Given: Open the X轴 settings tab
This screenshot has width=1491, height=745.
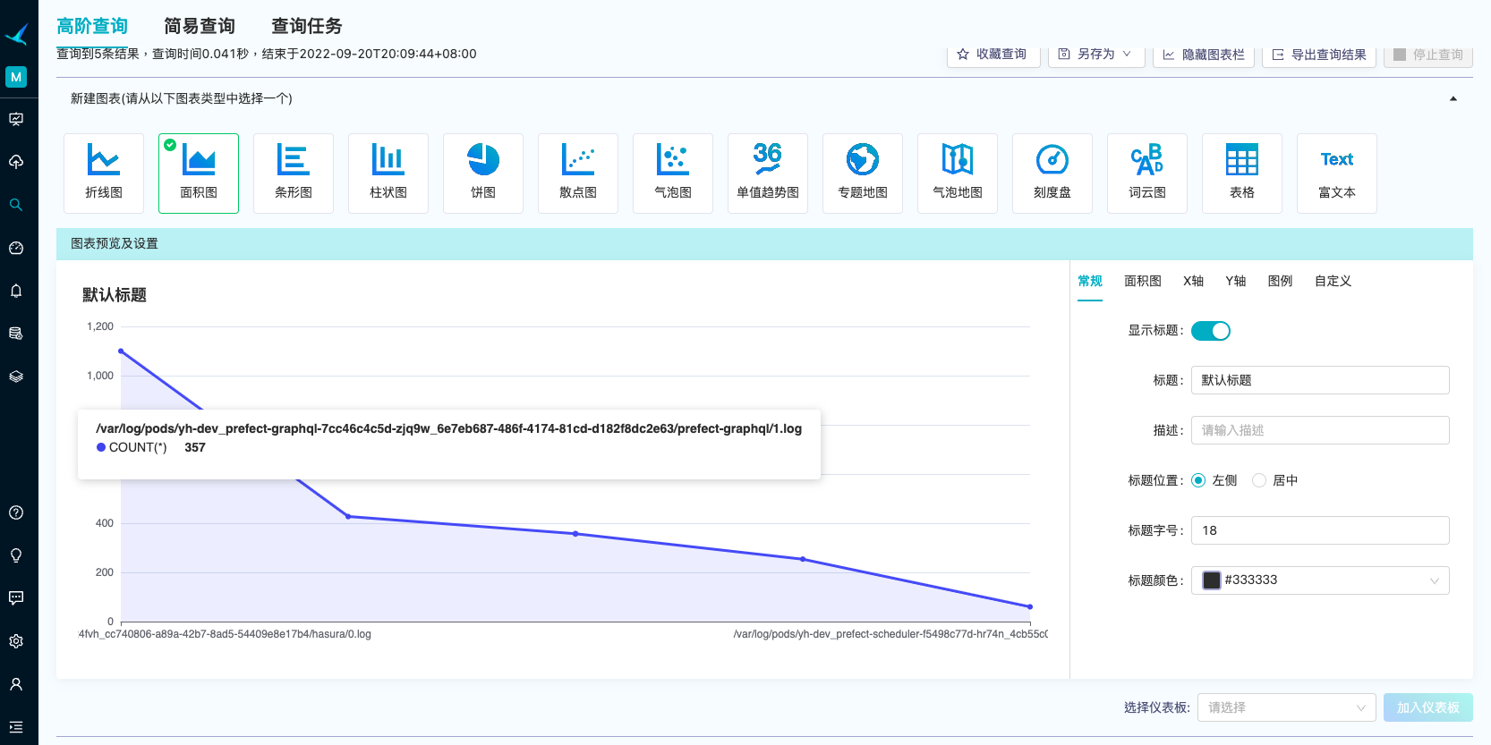Looking at the screenshot, I should click(1193, 281).
